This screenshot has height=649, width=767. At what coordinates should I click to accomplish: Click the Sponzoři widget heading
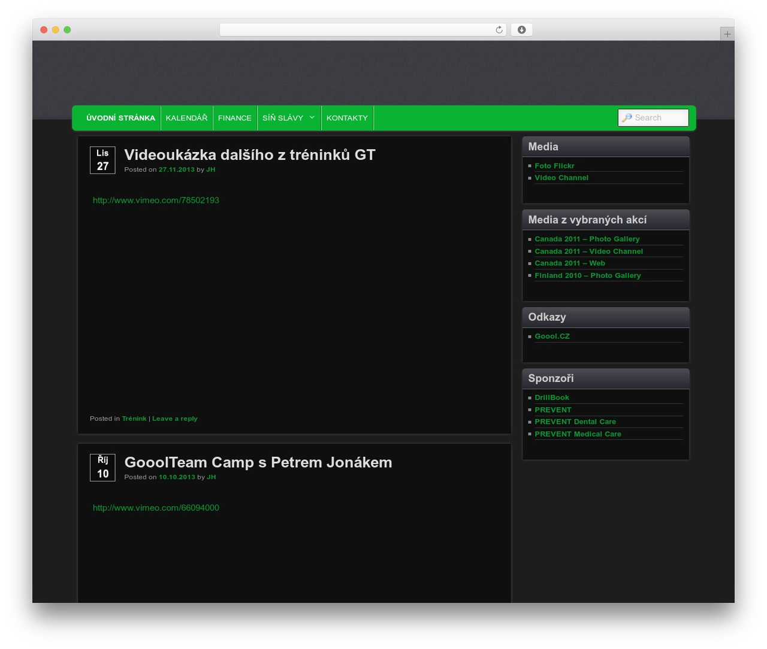551,378
